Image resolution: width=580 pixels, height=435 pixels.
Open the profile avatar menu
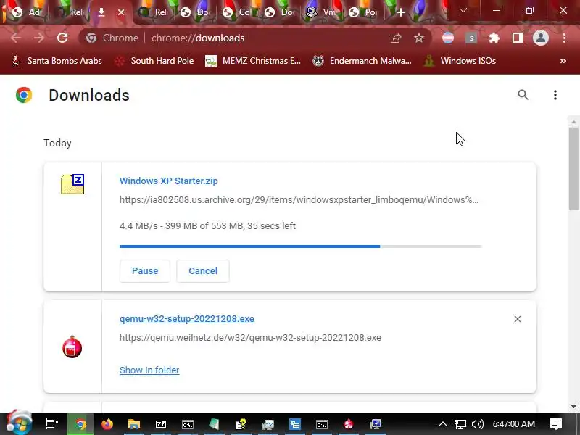[540, 38]
